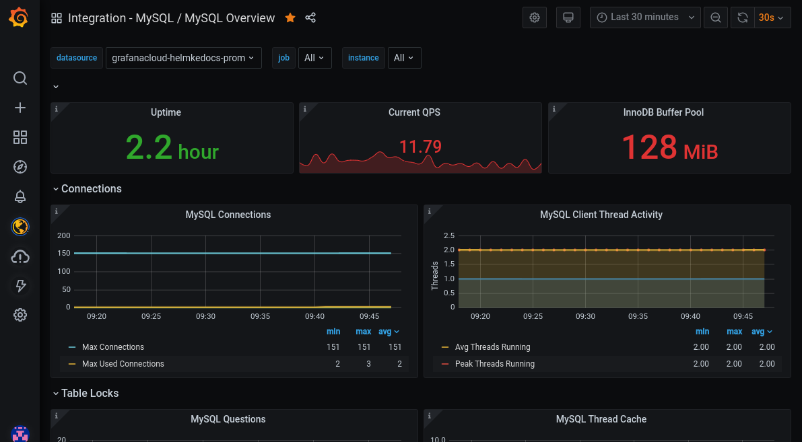Screen dimensions: 802x442
Task: Open the MySQL Connections panel title menu
Action: pyautogui.click(x=228, y=215)
